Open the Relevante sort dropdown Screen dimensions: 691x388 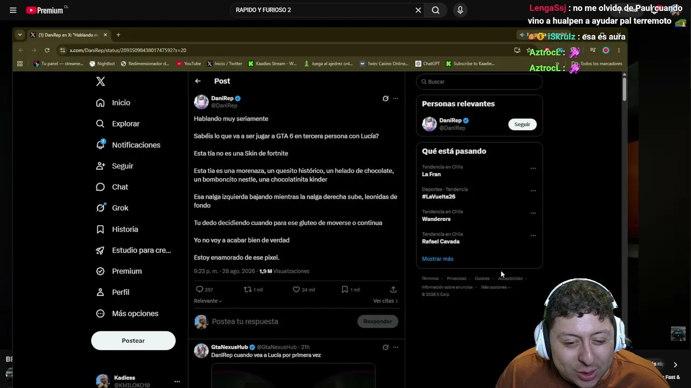tap(208, 301)
